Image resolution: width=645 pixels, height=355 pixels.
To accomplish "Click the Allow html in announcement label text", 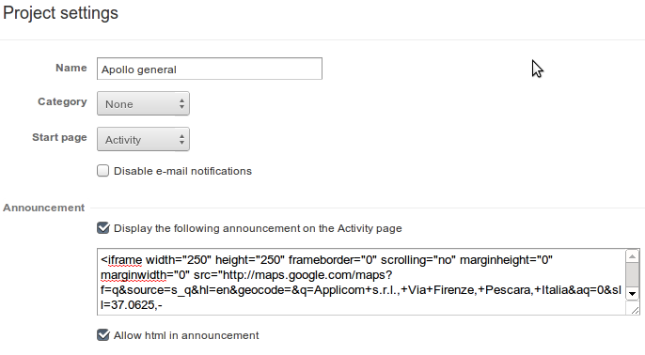I will (186, 335).
